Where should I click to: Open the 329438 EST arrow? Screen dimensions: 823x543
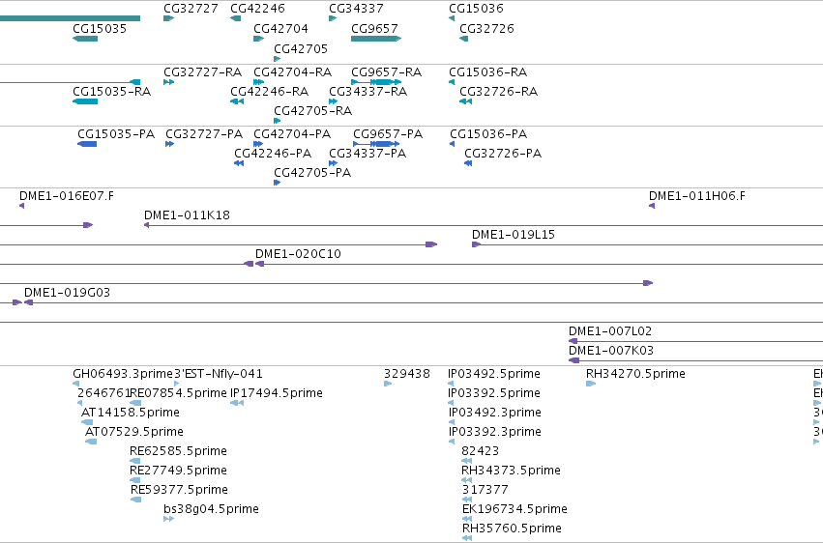click(388, 384)
